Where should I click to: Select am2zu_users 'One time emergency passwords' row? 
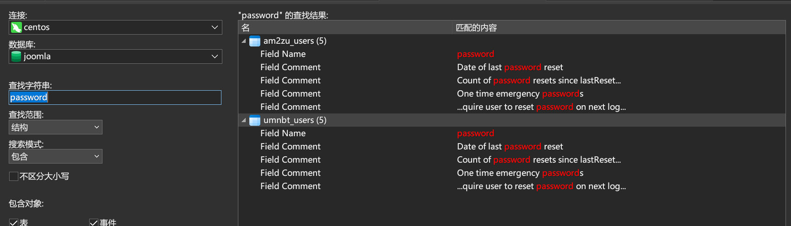pos(512,94)
